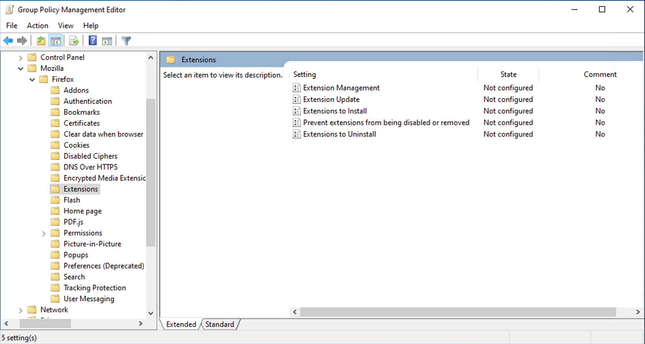
Task: Click settings list horizontal scroll left arrow
Action: (295, 312)
